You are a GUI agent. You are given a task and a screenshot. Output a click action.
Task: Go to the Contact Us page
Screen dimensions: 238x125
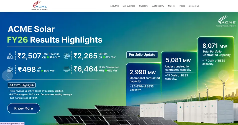[x=194, y=6]
